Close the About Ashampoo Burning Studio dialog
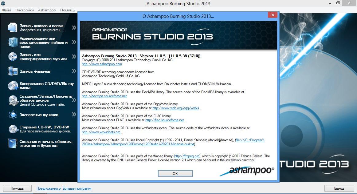The width and height of the screenshot is (357, 194). [x=272, y=15]
